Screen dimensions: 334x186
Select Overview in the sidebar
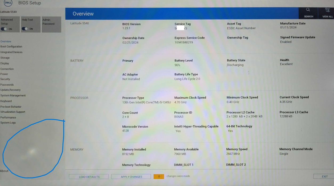(x=6, y=41)
